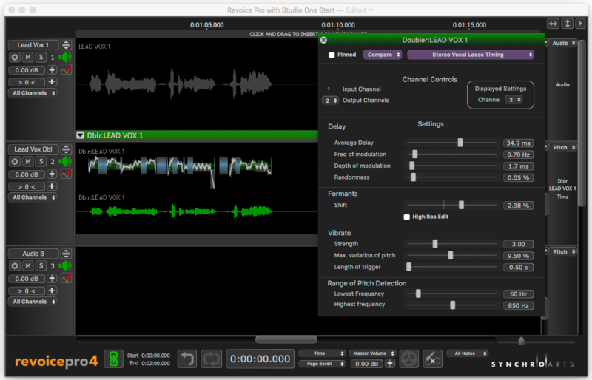
Task: Open Lead Vox 1 track settings gear
Action: [15, 57]
